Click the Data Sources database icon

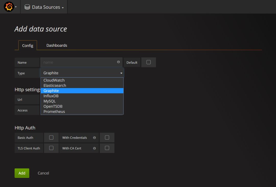(27, 7)
